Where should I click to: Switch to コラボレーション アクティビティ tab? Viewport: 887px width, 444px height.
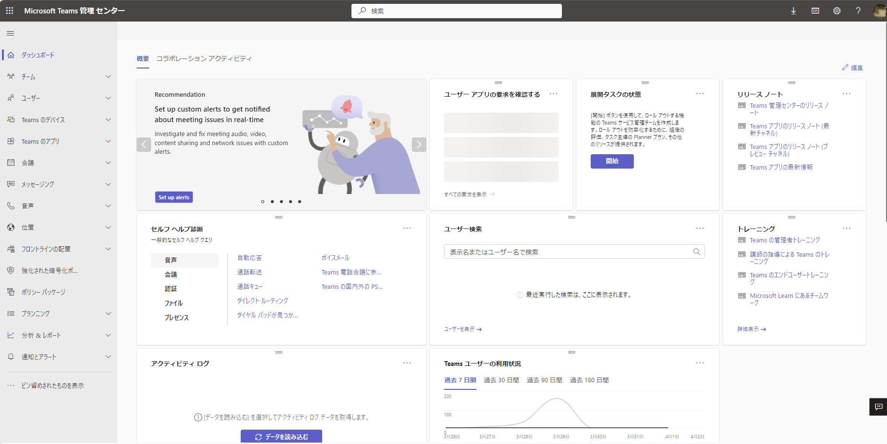click(204, 58)
